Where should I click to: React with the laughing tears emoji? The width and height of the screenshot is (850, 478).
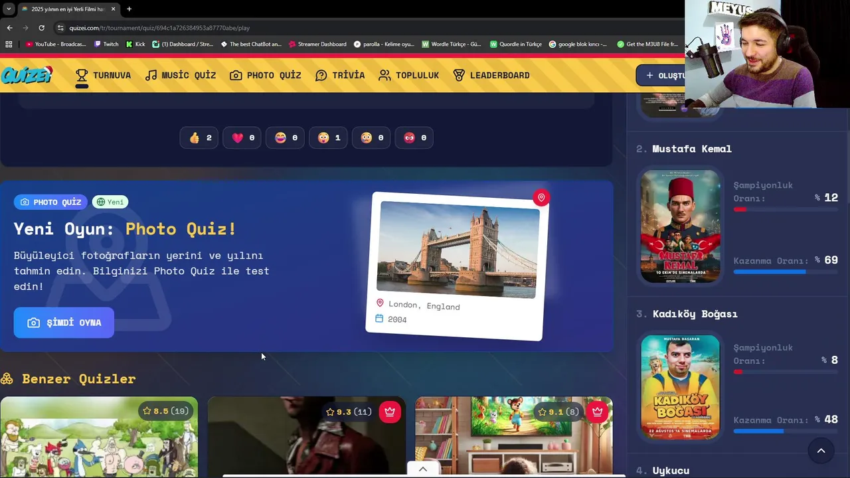286,137
